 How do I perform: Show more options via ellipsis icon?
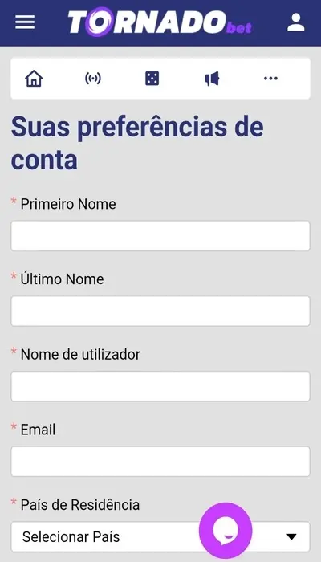pos(271,78)
